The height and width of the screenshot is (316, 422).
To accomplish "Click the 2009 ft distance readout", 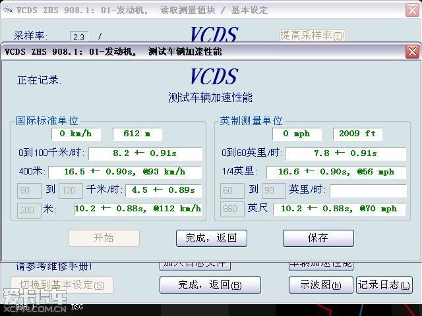I will tap(357, 134).
